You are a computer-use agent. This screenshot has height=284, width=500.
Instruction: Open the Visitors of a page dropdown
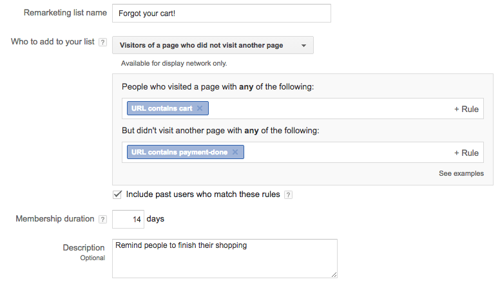(x=213, y=45)
